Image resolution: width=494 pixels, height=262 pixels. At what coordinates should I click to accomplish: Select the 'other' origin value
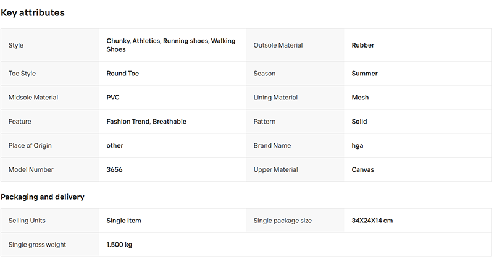115,146
